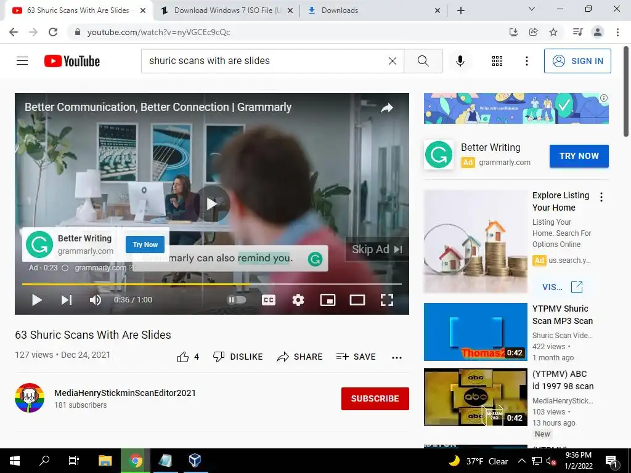631x473 pixels.
Task: Clear the search box with X
Action: point(393,61)
